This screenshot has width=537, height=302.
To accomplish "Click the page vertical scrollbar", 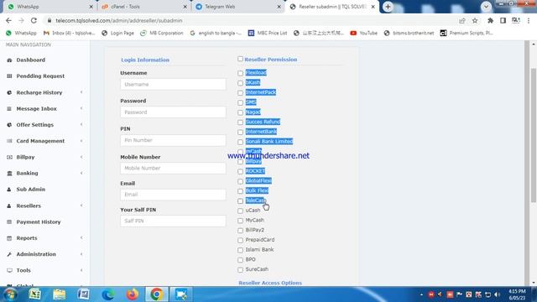I will coord(534,135).
